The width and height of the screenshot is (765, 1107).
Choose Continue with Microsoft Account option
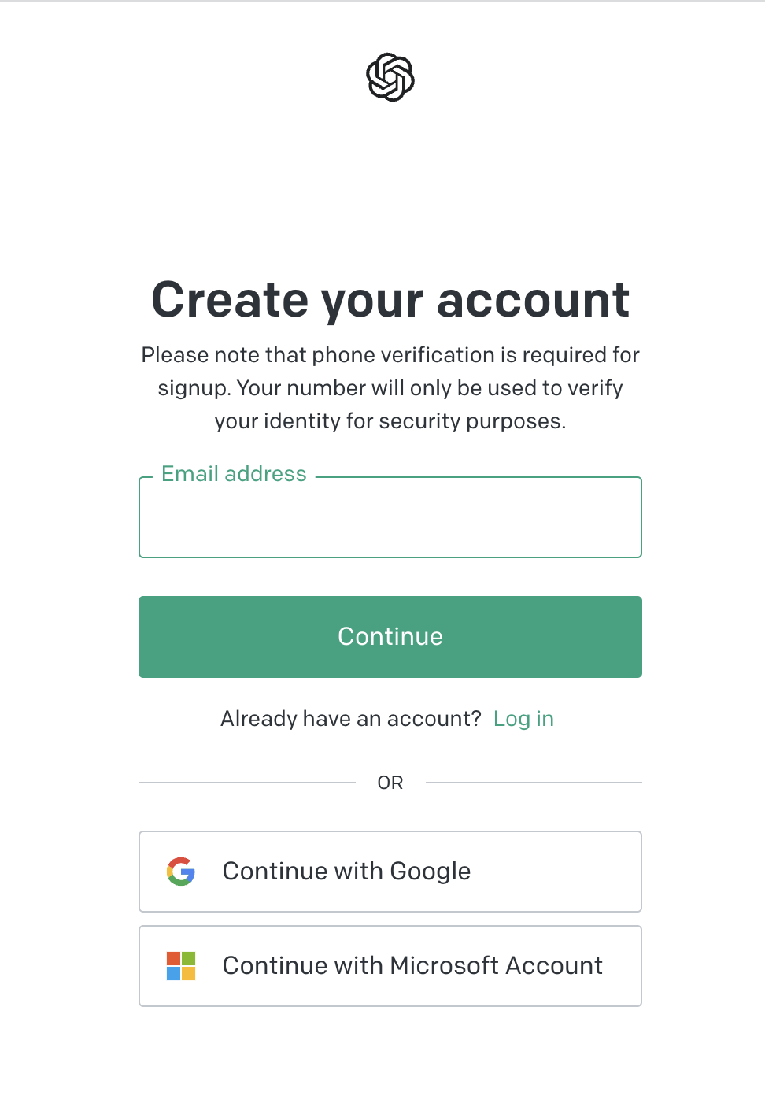[390, 966]
